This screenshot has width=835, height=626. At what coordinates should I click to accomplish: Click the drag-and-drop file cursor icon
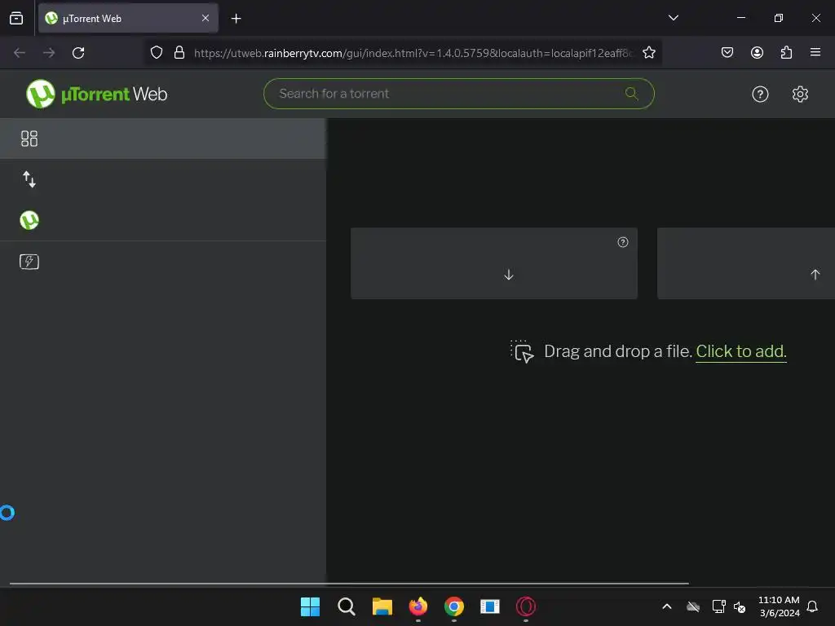click(522, 351)
